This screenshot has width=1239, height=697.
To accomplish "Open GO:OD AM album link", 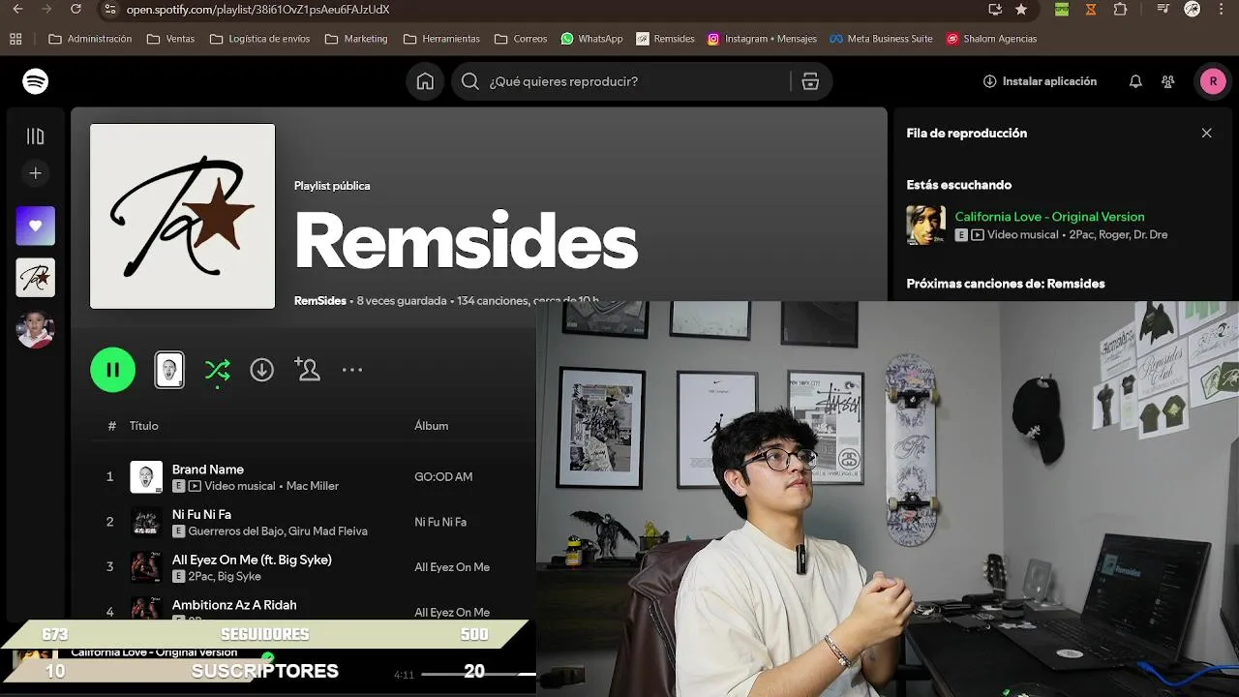I will [443, 476].
